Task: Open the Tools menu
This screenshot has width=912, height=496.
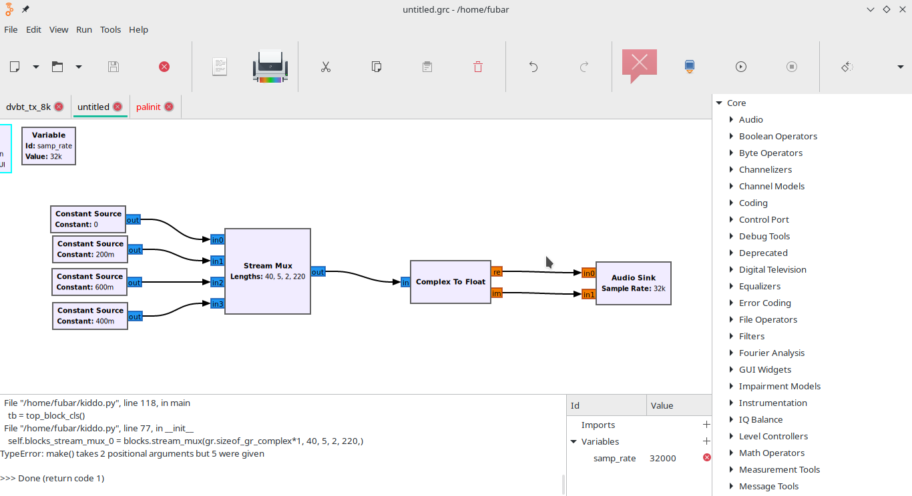Action: [x=110, y=29]
